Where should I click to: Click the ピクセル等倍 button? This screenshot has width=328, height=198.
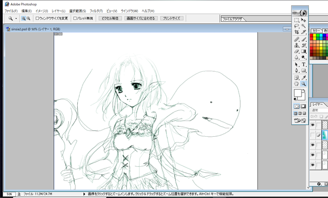pos(110,18)
